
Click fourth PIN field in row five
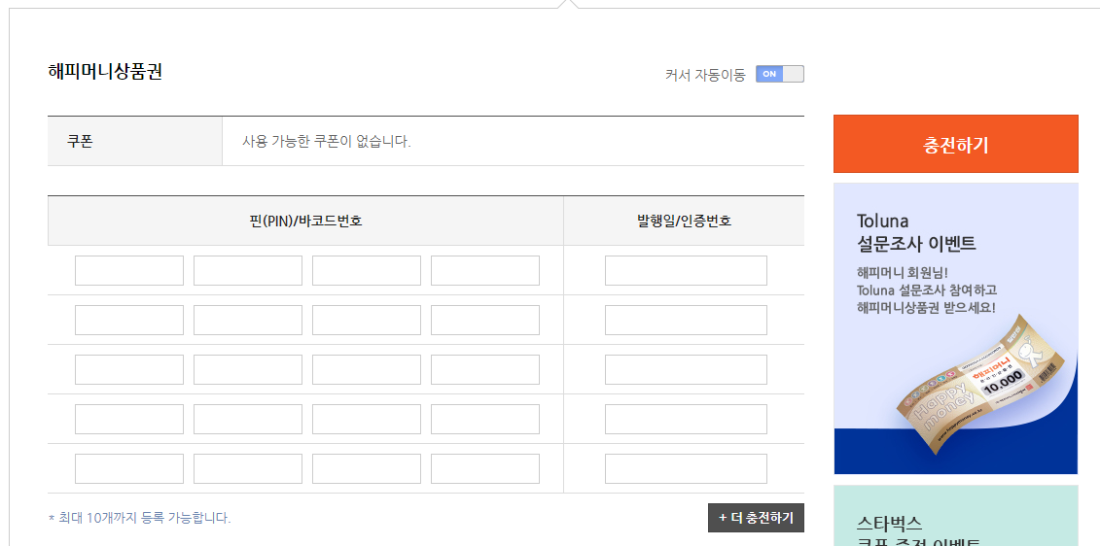tap(484, 469)
